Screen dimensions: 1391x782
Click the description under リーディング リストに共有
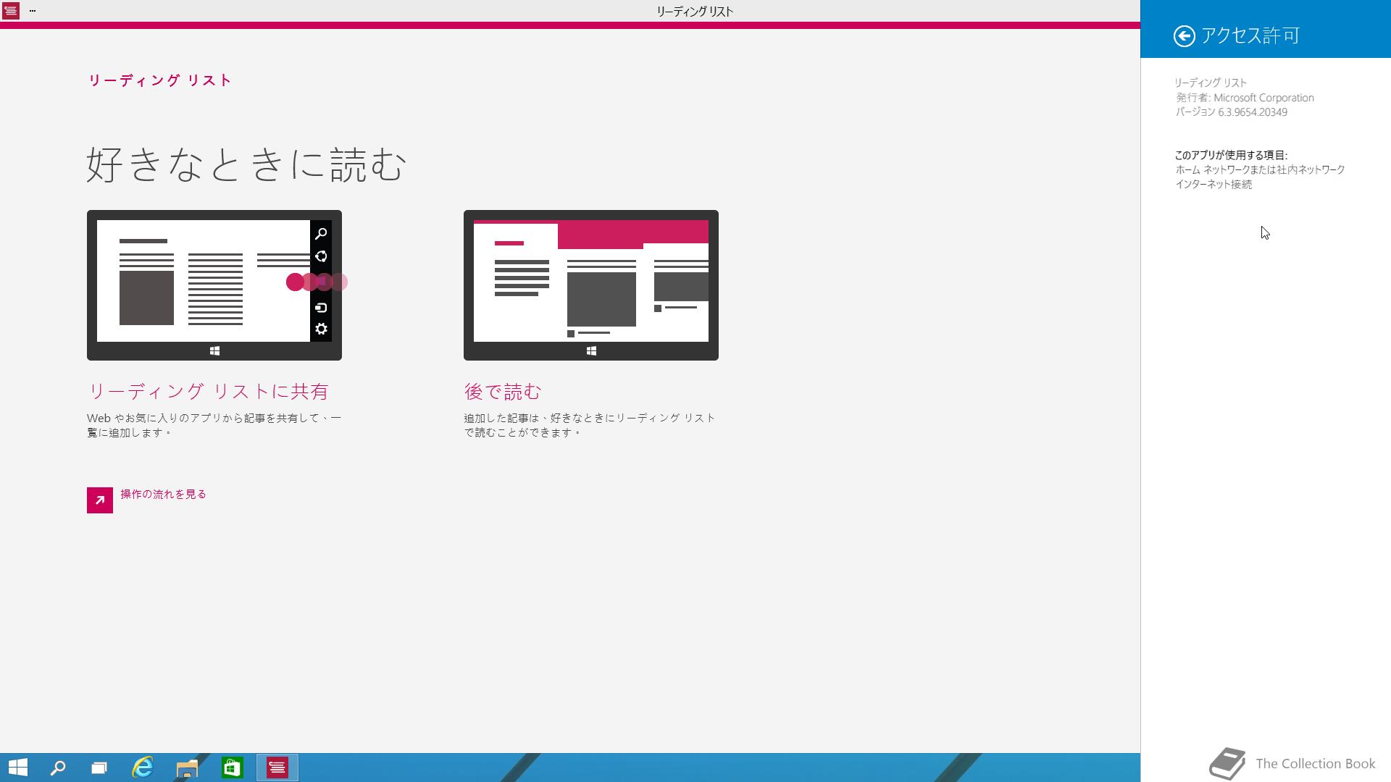click(214, 425)
